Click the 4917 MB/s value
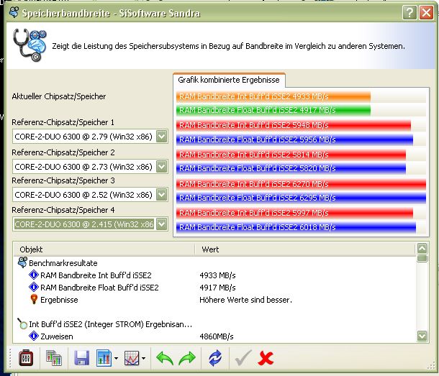439x376 pixels. tap(217, 288)
